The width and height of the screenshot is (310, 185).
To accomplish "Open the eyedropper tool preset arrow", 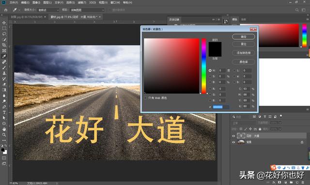I will coord(19,10).
